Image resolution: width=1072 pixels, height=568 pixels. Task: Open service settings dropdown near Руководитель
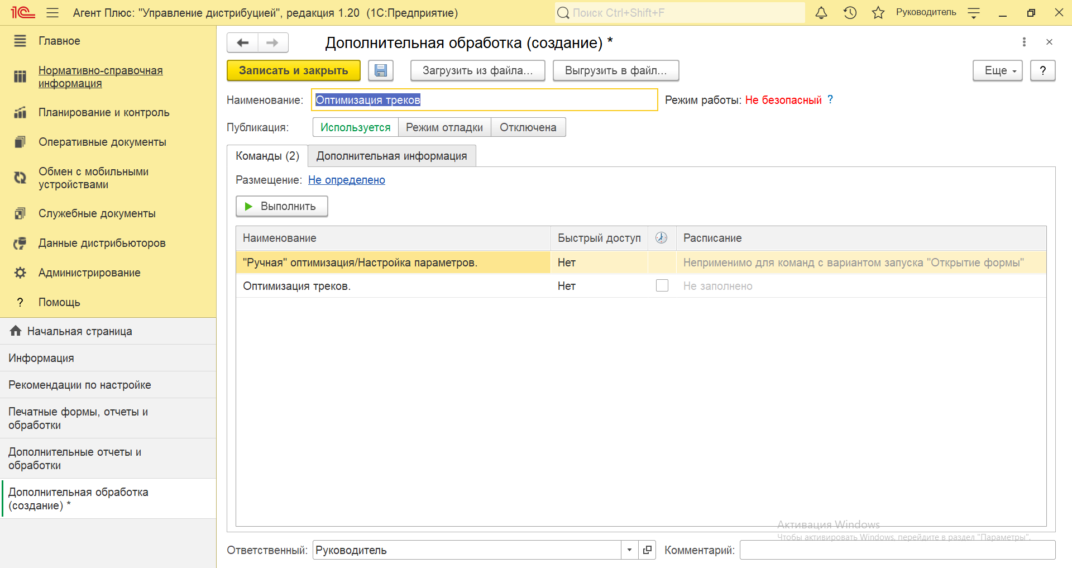pyautogui.click(x=974, y=13)
